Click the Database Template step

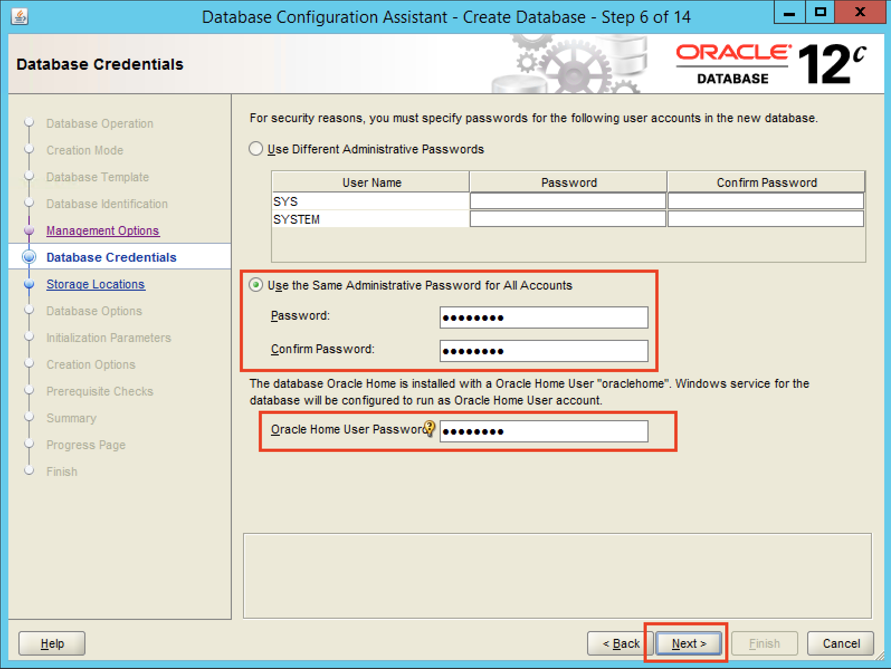click(x=98, y=177)
